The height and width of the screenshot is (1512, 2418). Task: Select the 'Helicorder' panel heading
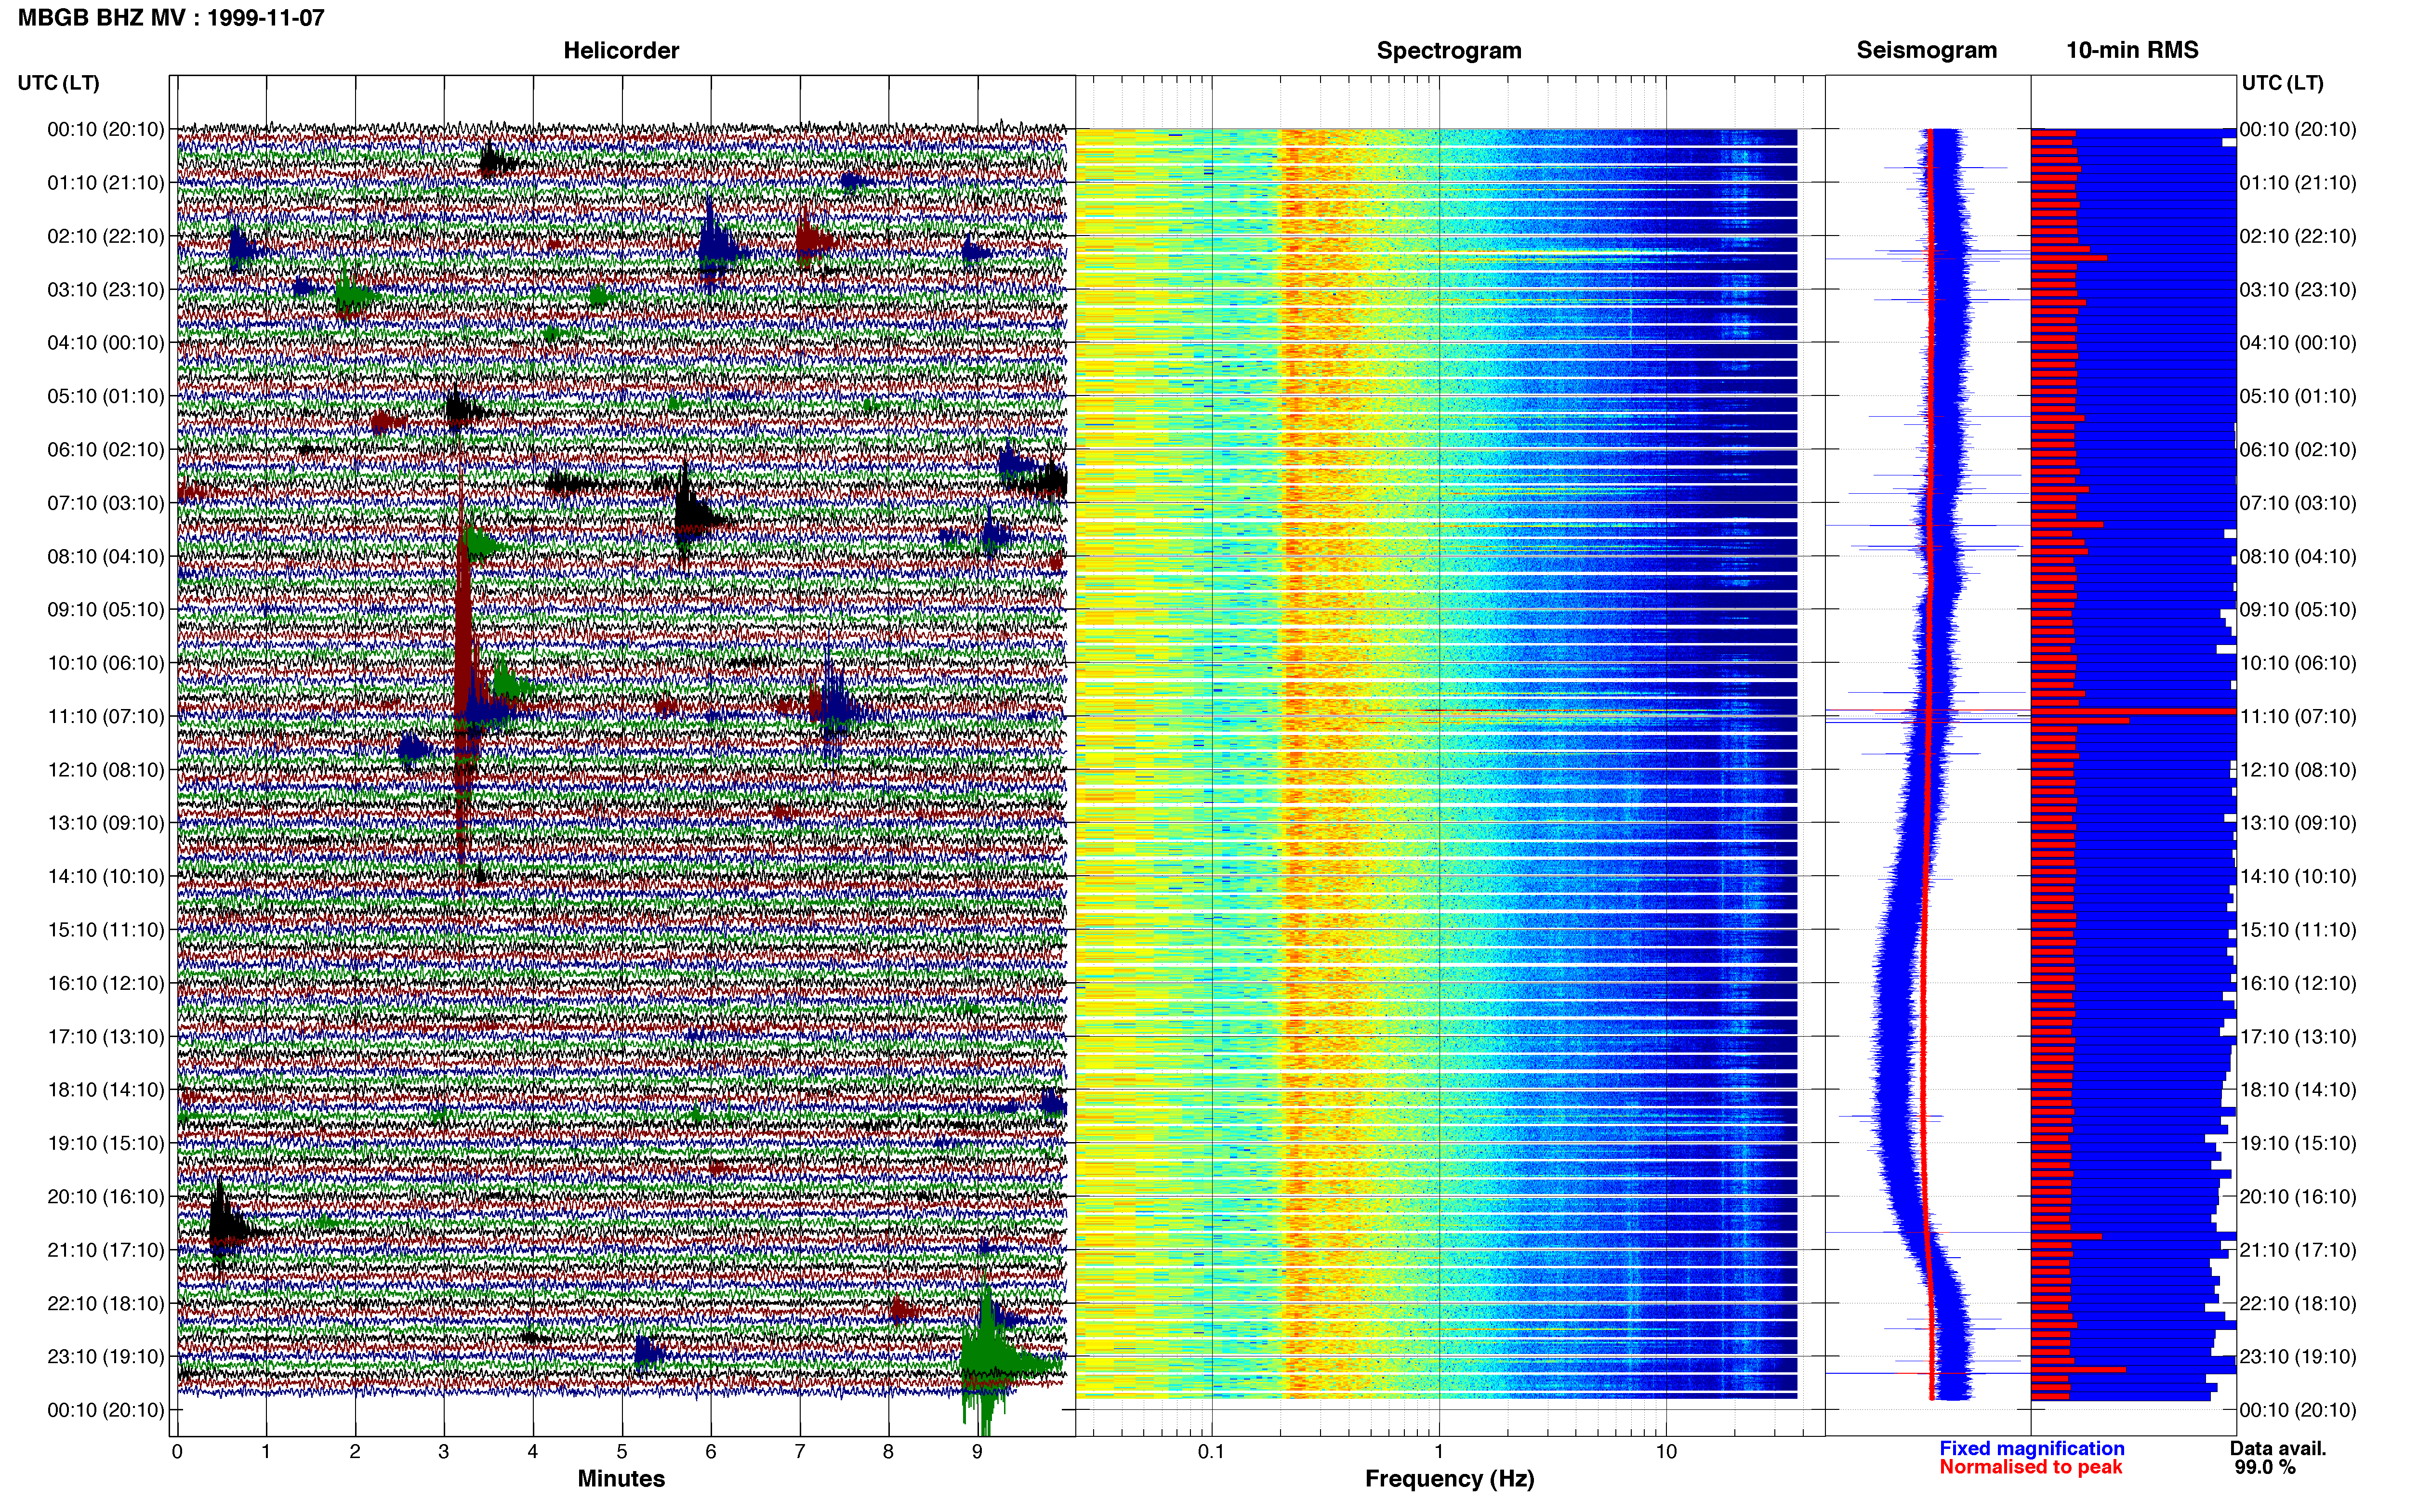tap(621, 50)
